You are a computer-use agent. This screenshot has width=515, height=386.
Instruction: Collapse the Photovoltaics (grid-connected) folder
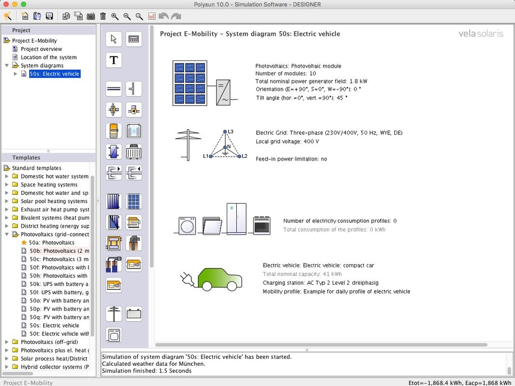pyautogui.click(x=7, y=234)
